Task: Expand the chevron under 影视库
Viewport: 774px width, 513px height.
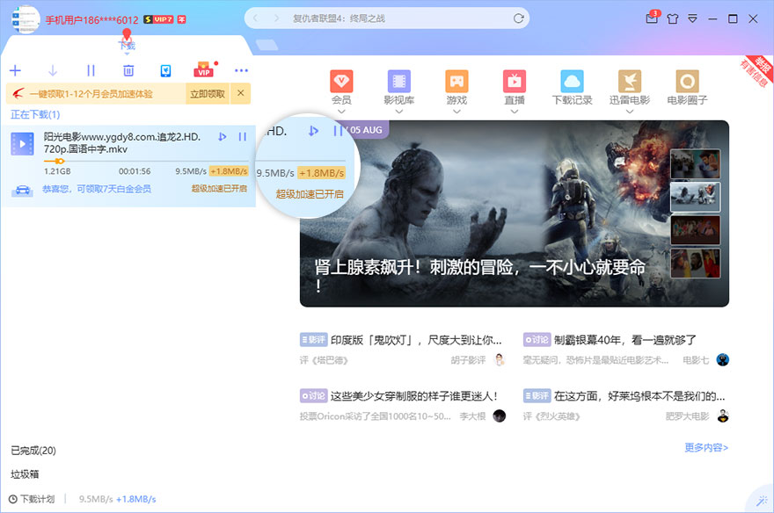Action: click(x=398, y=112)
